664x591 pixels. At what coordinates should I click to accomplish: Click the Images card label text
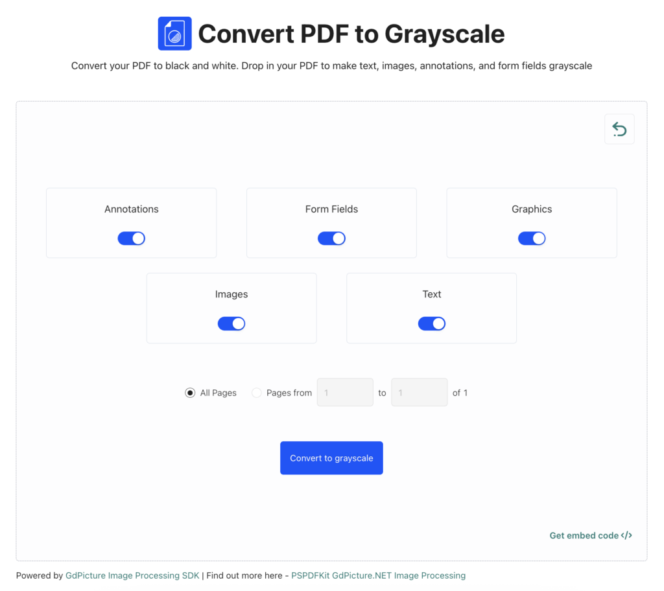(231, 294)
